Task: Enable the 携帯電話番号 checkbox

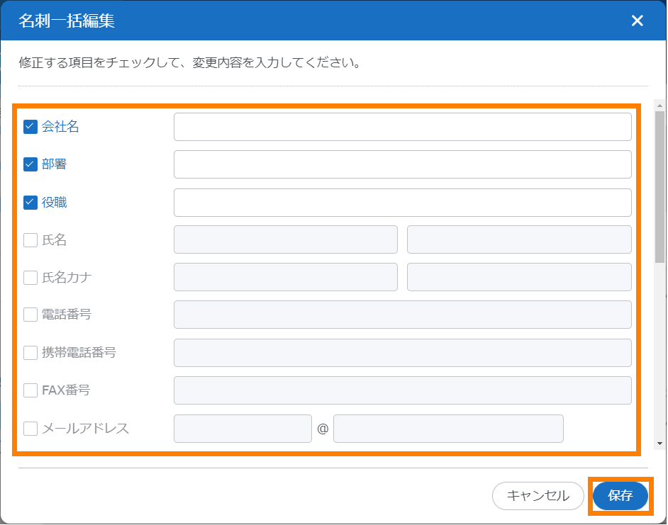Action: [x=30, y=353]
